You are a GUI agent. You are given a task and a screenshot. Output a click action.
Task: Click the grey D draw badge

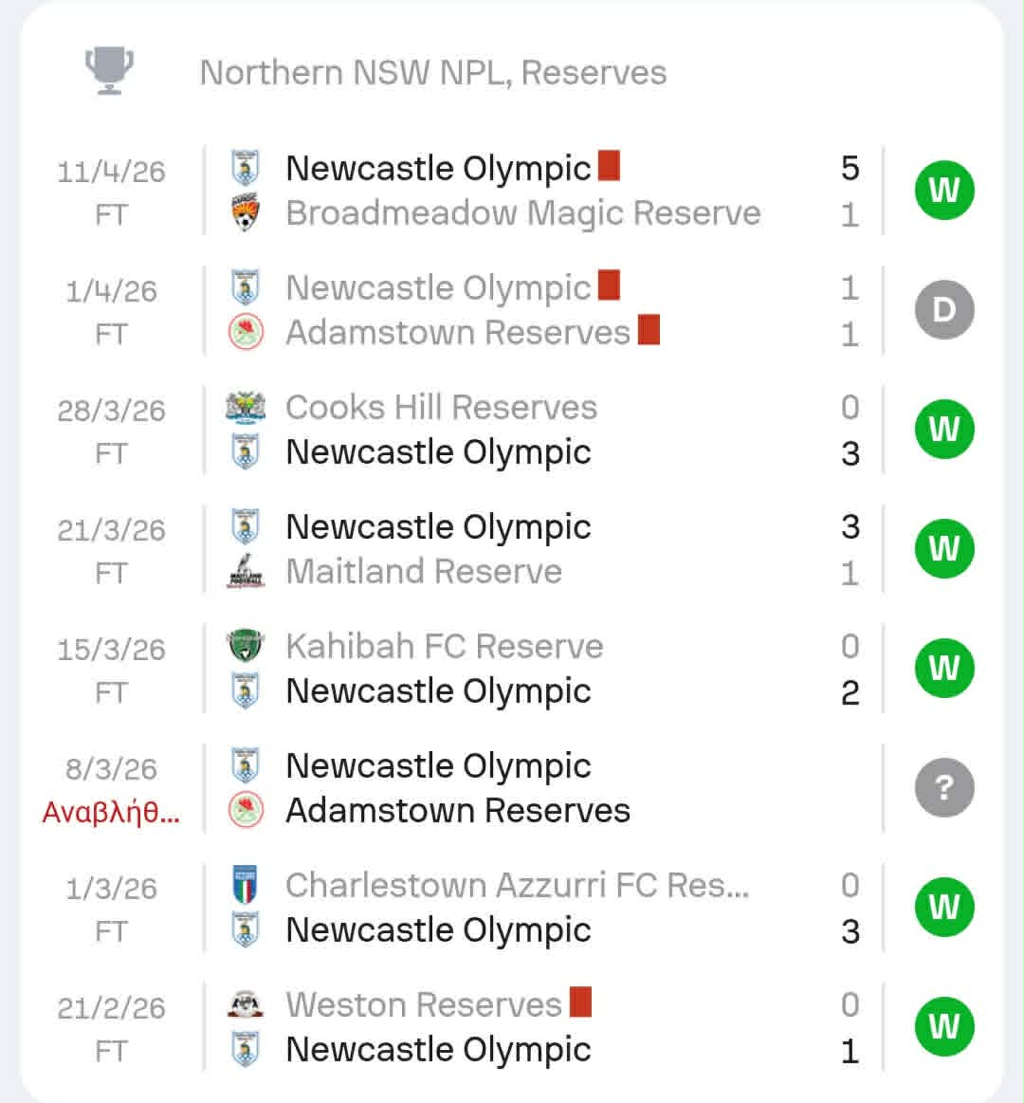pos(943,310)
